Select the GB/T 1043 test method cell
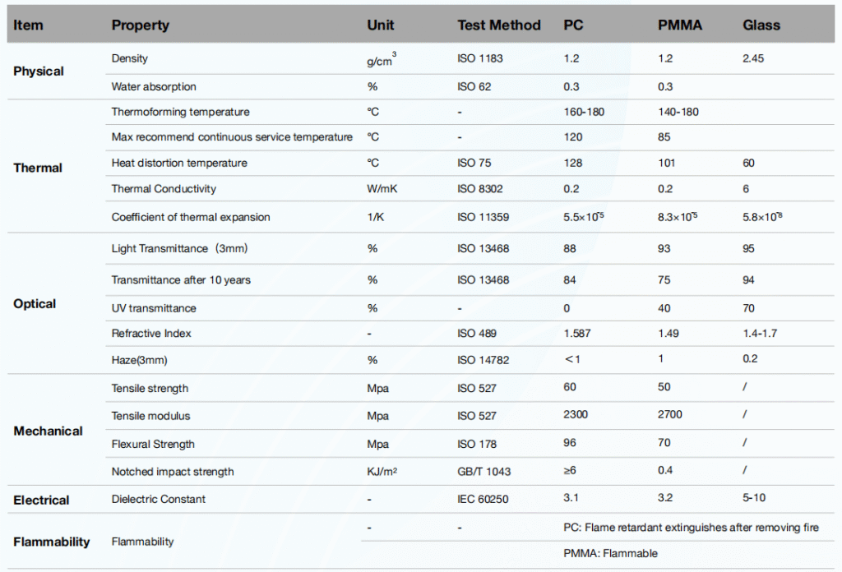 coord(483,472)
